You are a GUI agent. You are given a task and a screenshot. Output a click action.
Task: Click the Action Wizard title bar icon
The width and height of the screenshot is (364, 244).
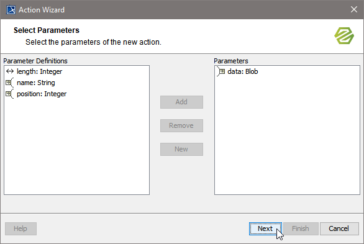coord(11,10)
